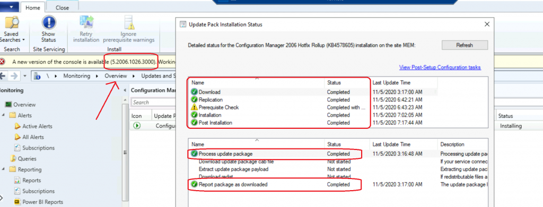Select the Download row
This screenshot has height=207, width=543.
pos(312,92)
